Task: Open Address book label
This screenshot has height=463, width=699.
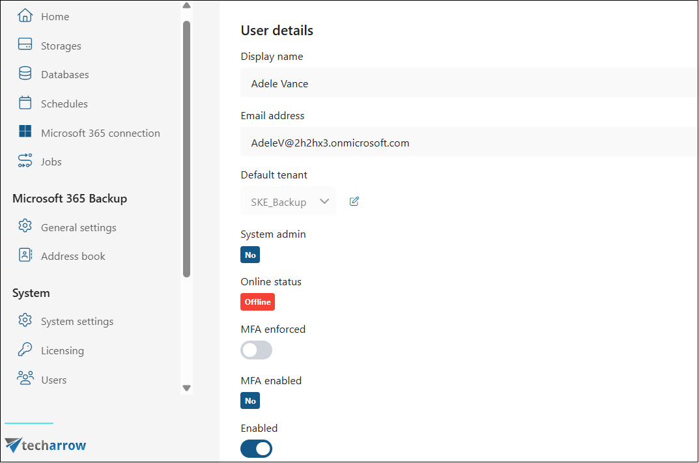Action: (73, 256)
